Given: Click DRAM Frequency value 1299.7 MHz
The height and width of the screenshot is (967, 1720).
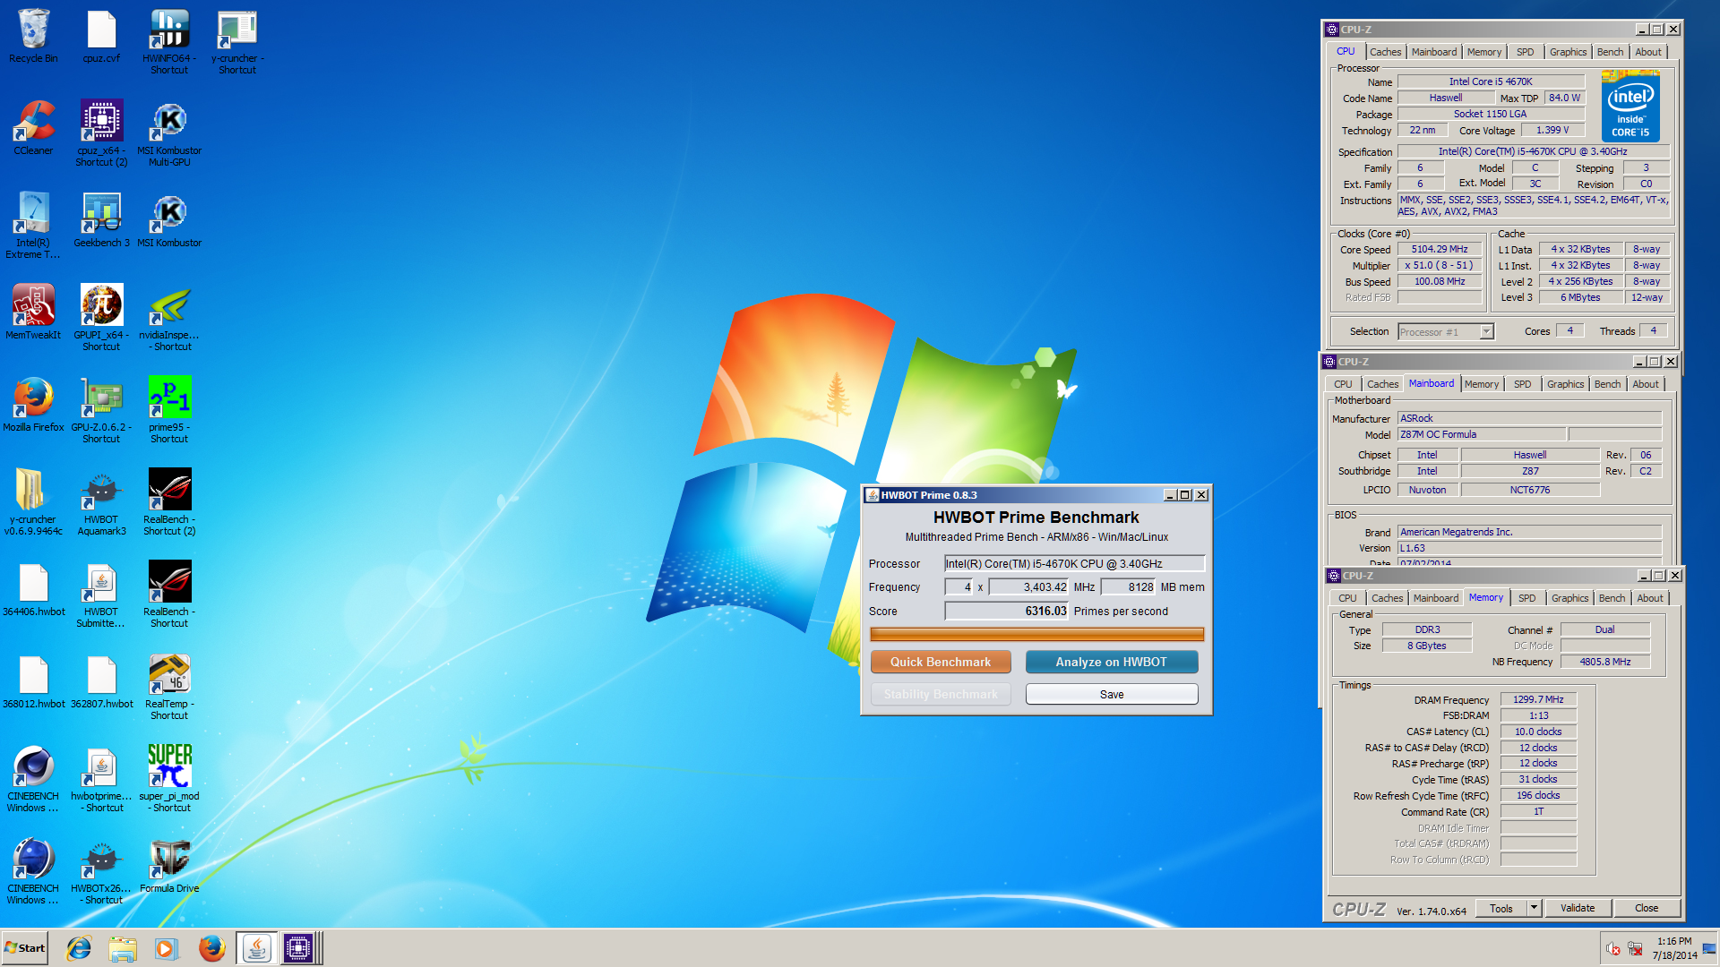Looking at the screenshot, I should (1538, 699).
